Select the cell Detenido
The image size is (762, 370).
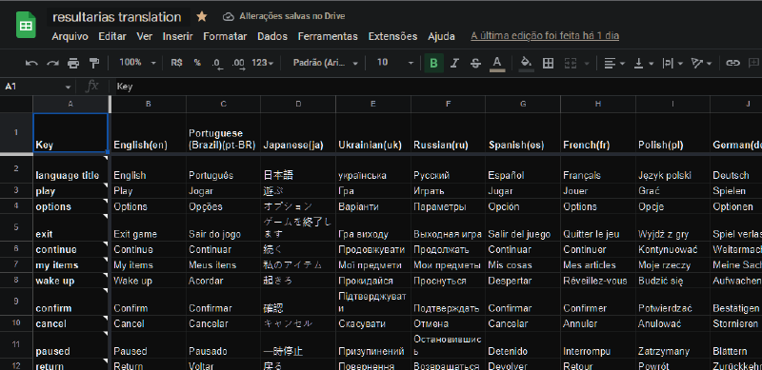pyautogui.click(x=523, y=344)
